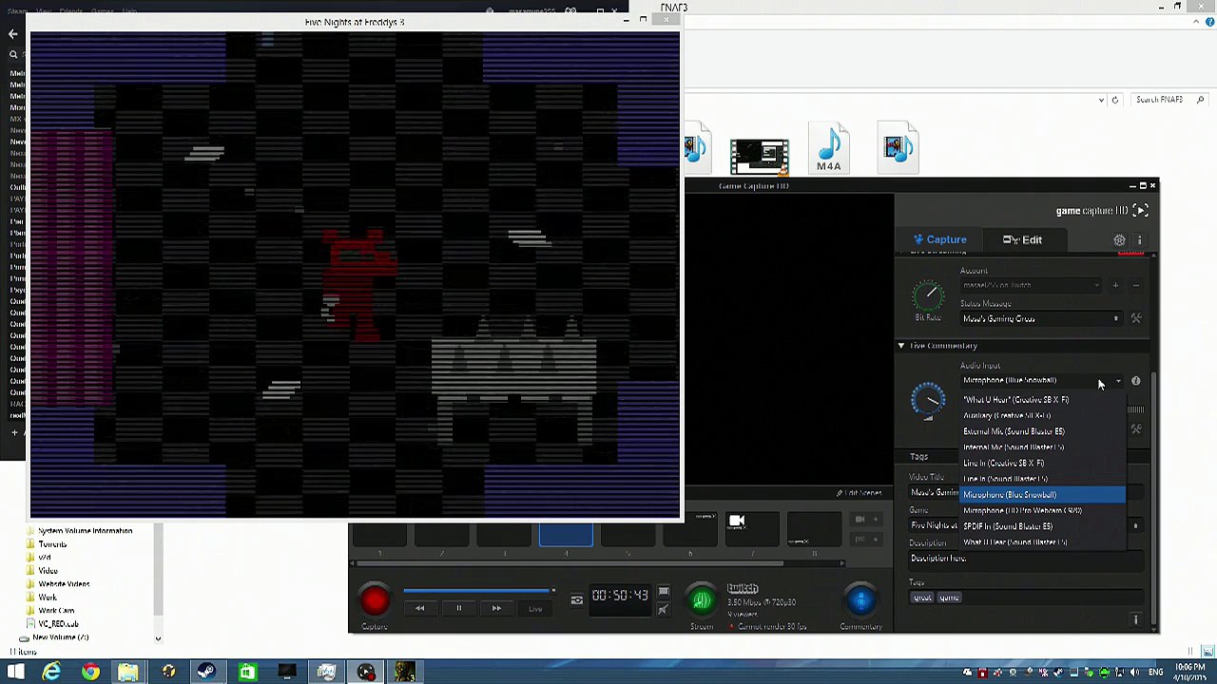Add a streaming account with plus button

point(1115,285)
